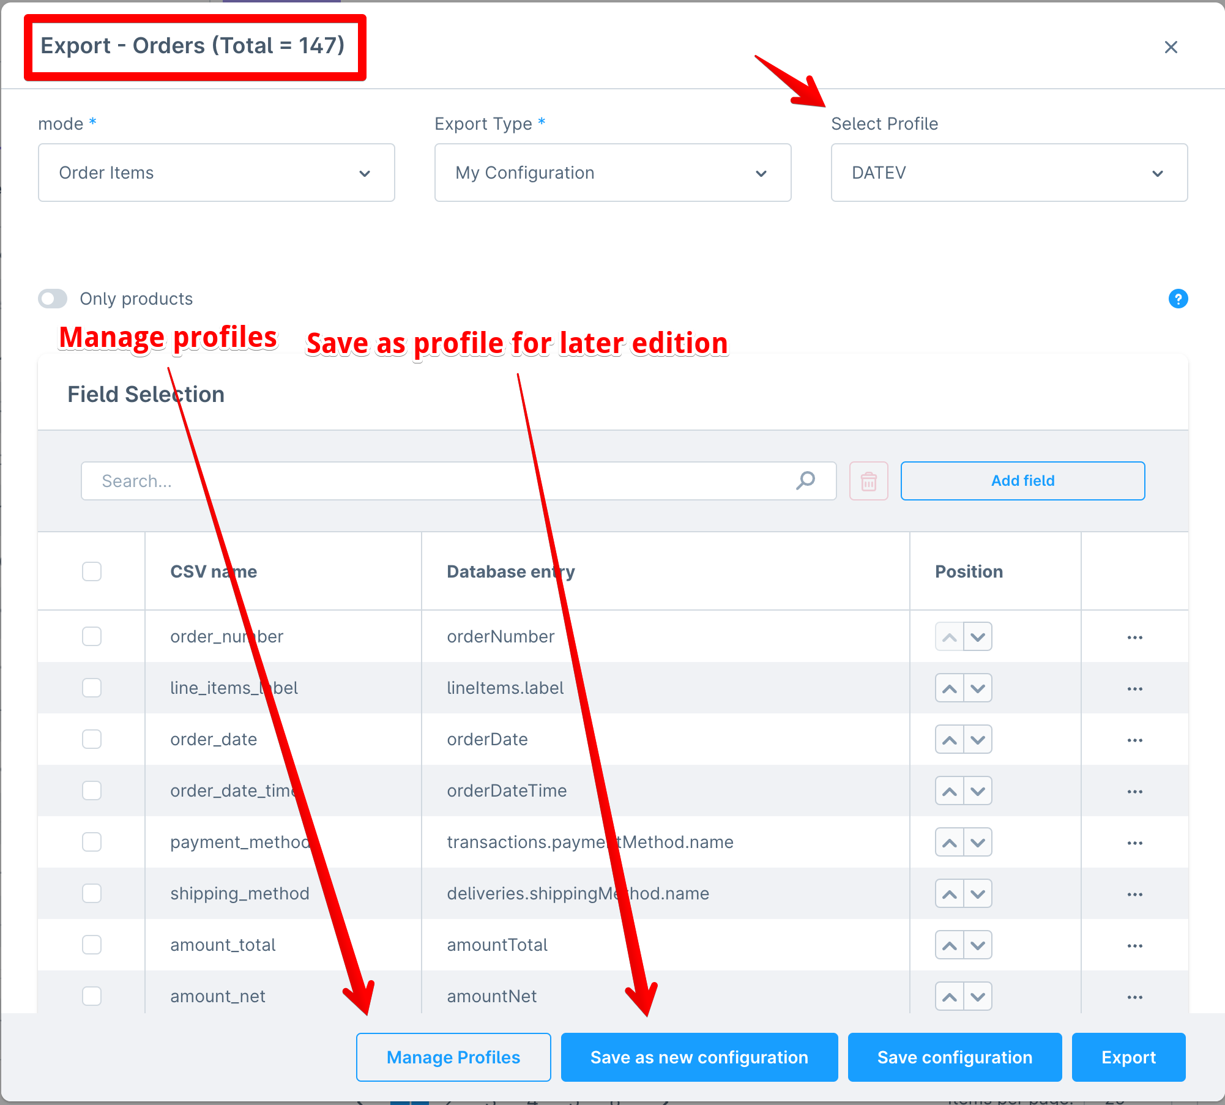The image size is (1225, 1105).
Task: Open more options for amount_net row
Action: pyautogui.click(x=1135, y=997)
